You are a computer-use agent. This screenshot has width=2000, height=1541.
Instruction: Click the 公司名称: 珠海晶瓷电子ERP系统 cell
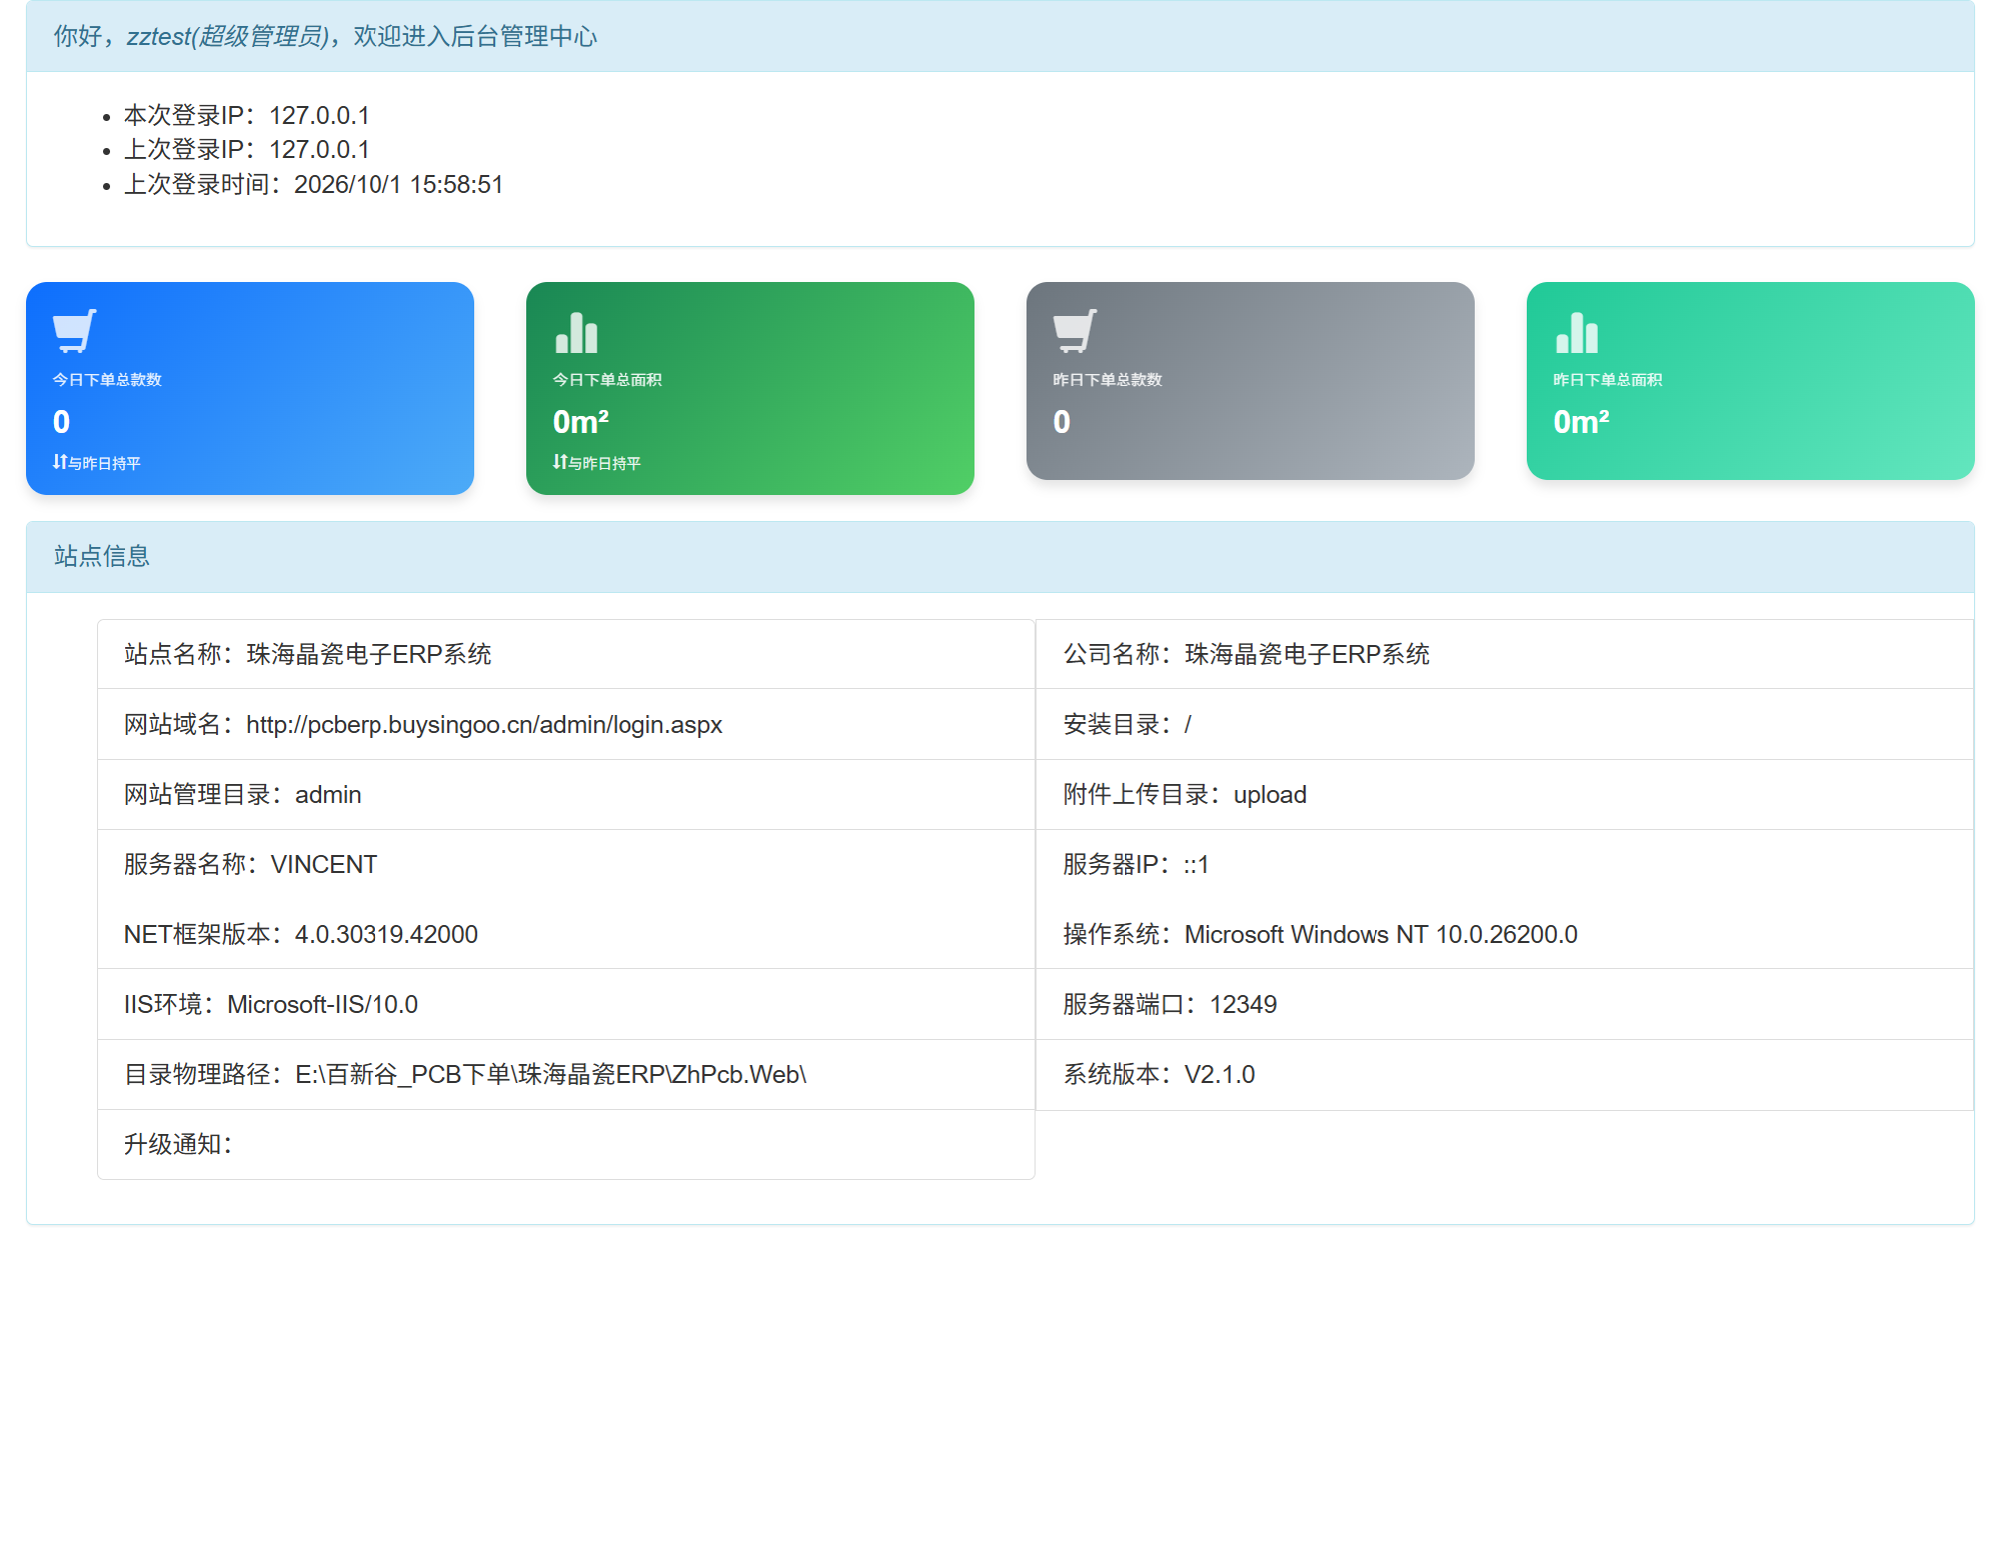click(1504, 654)
